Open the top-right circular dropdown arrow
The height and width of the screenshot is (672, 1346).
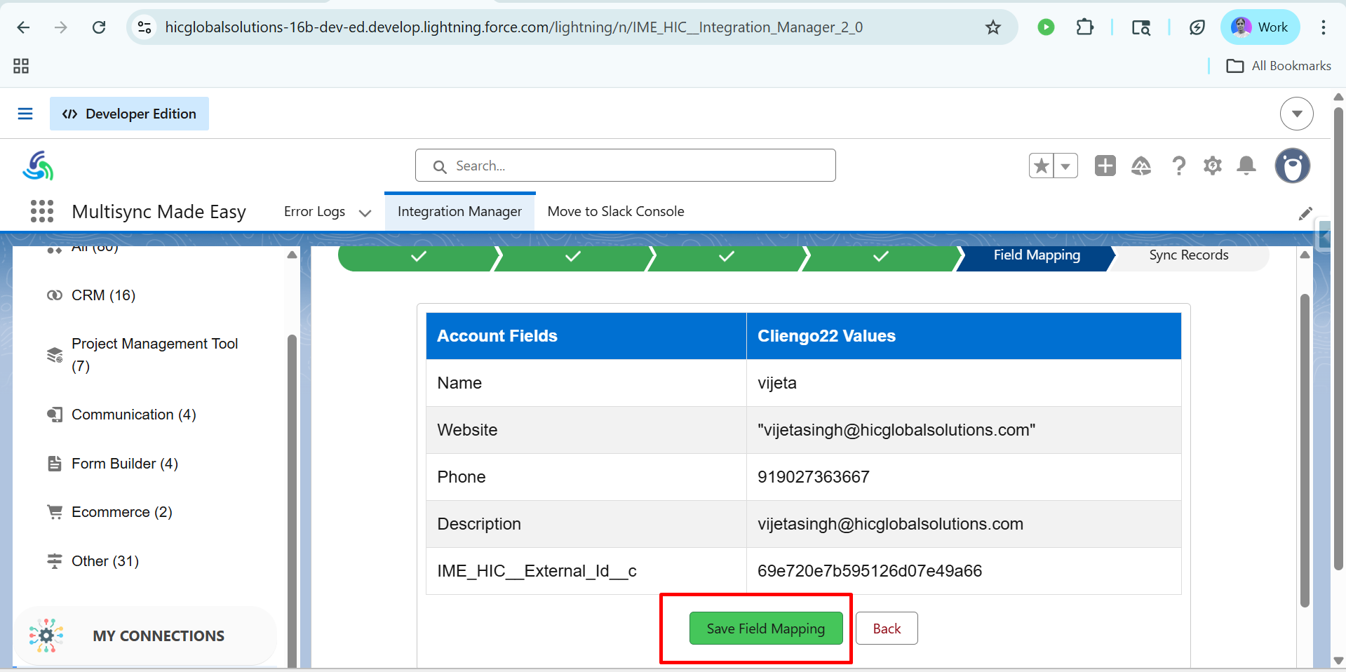pyautogui.click(x=1296, y=114)
